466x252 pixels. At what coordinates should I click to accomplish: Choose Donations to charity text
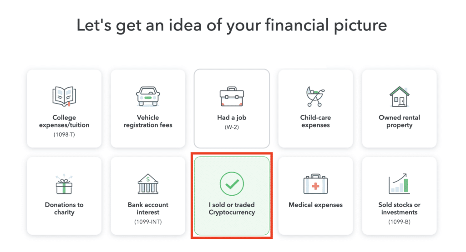tap(64, 208)
